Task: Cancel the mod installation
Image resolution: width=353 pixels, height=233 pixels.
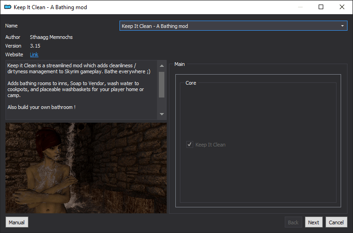Action: click(336, 222)
